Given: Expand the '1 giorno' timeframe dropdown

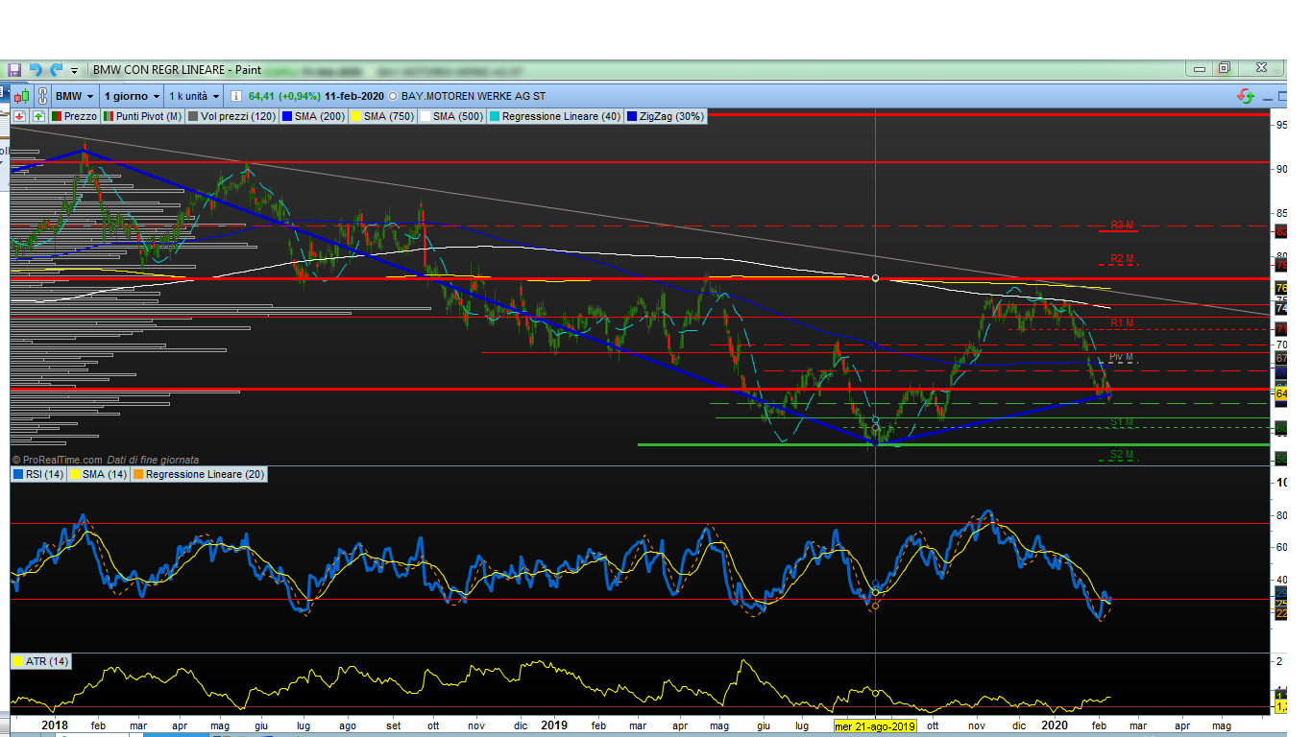Looking at the screenshot, I should (x=132, y=96).
